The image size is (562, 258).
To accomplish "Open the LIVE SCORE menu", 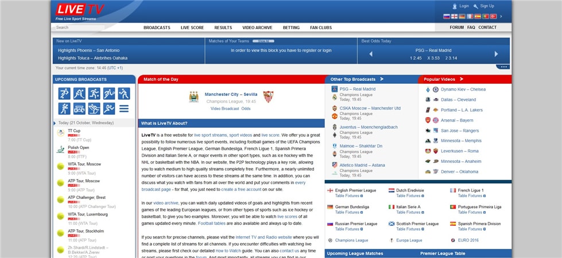I will (x=192, y=28).
